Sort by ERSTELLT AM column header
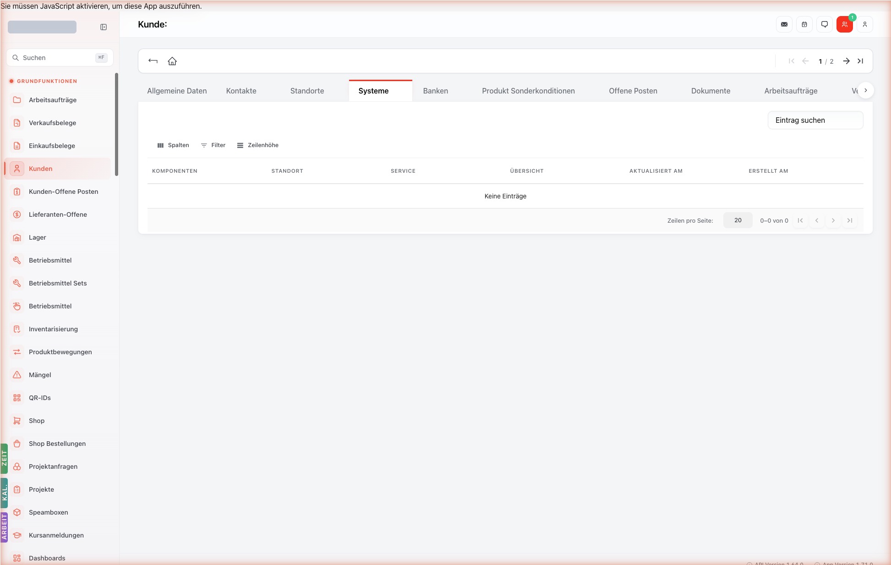 coord(768,171)
